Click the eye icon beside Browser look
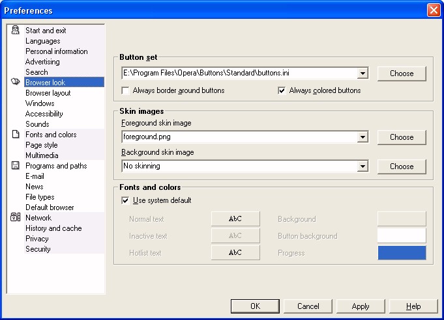 coord(15,82)
